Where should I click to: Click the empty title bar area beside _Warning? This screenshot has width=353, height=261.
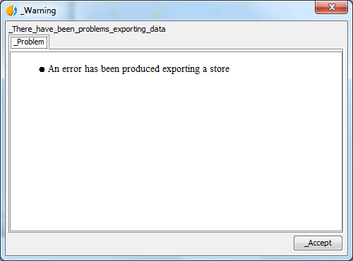click(184, 11)
